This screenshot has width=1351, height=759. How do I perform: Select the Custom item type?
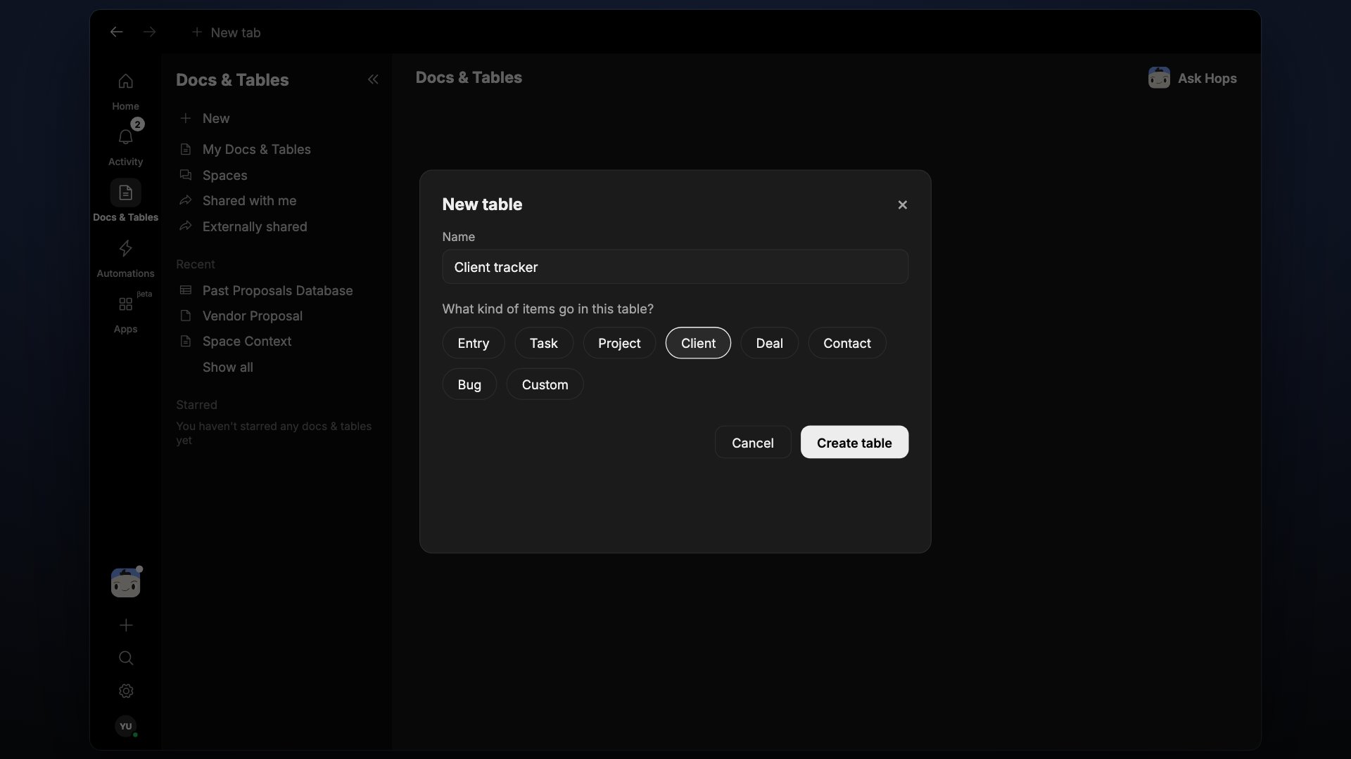[545, 384]
